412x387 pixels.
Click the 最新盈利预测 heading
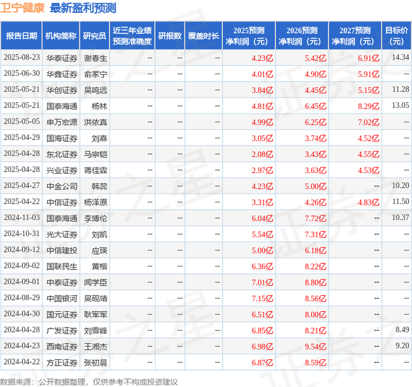coord(83,8)
